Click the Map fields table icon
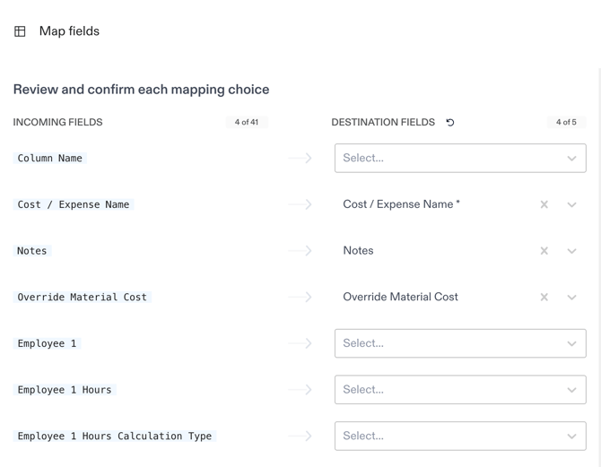This screenshot has width=601, height=467. [x=20, y=31]
